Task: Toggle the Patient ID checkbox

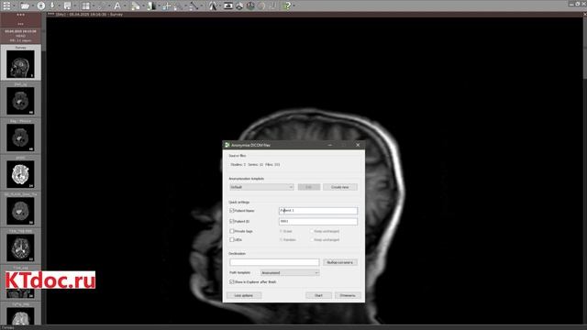Action: click(x=232, y=221)
